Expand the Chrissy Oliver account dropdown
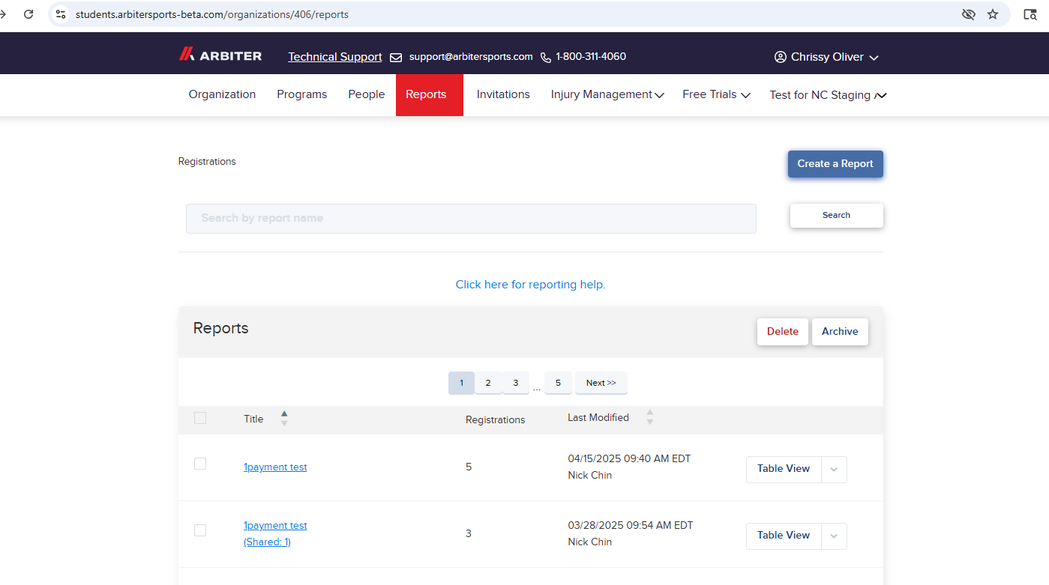This screenshot has width=1049, height=585. (x=874, y=58)
